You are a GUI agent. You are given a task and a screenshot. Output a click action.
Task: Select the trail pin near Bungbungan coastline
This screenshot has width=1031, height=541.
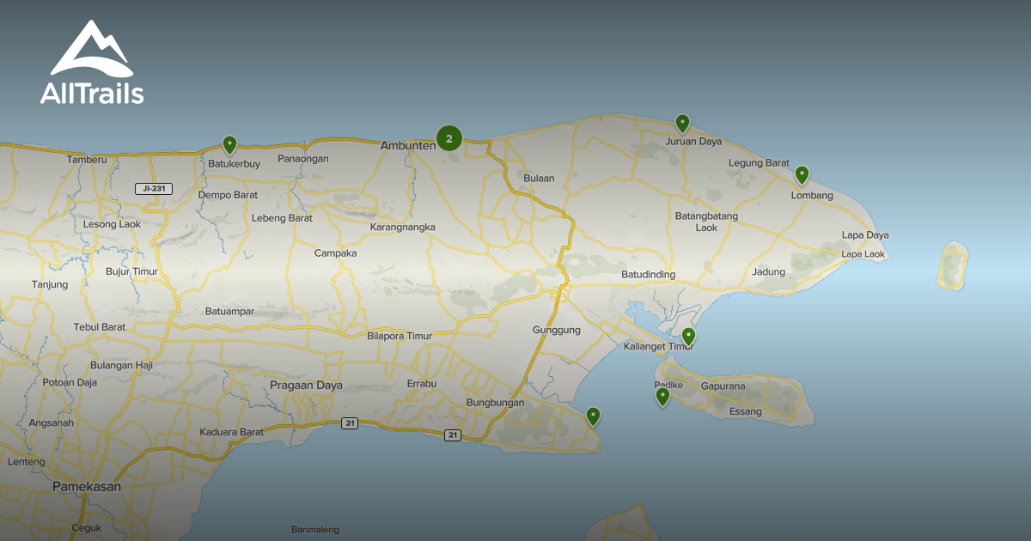tap(595, 415)
